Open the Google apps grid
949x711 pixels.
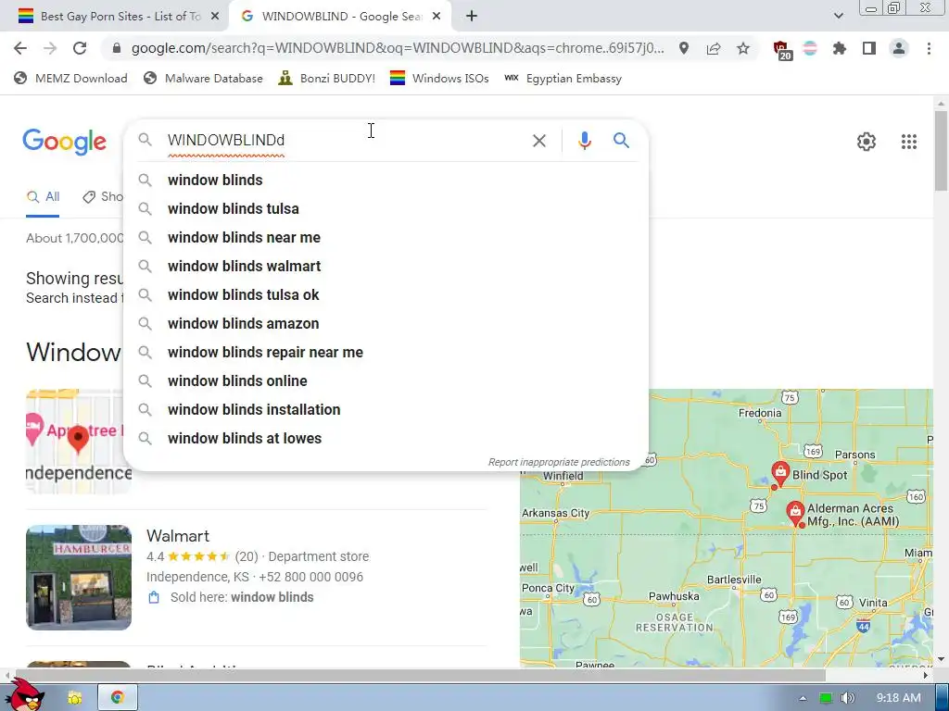point(908,142)
